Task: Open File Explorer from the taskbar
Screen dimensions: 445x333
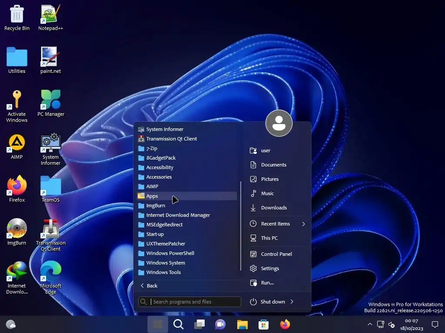Action: 242,324
